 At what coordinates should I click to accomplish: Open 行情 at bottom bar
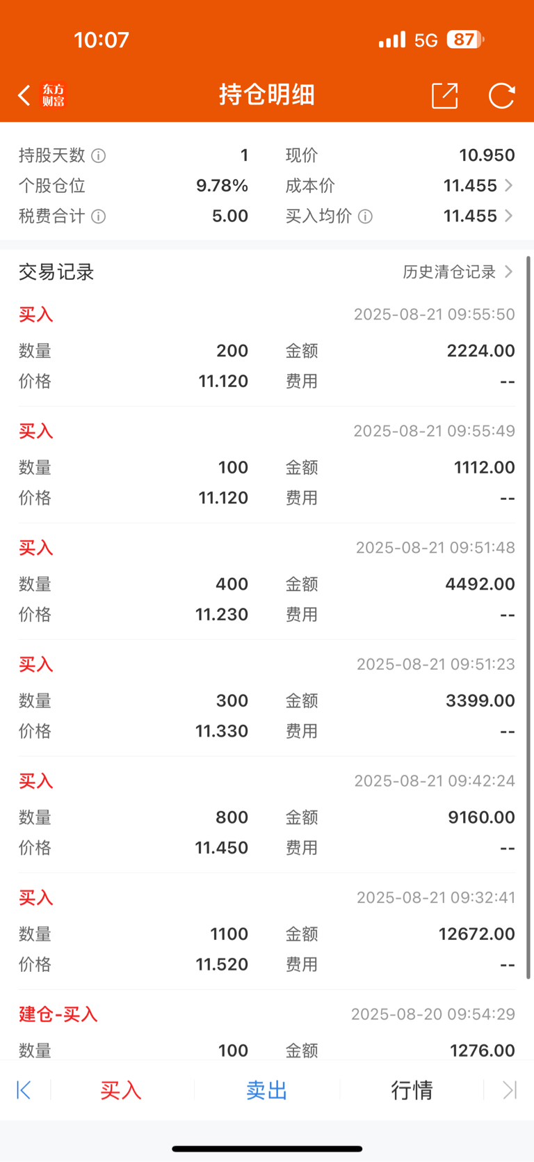412,1090
